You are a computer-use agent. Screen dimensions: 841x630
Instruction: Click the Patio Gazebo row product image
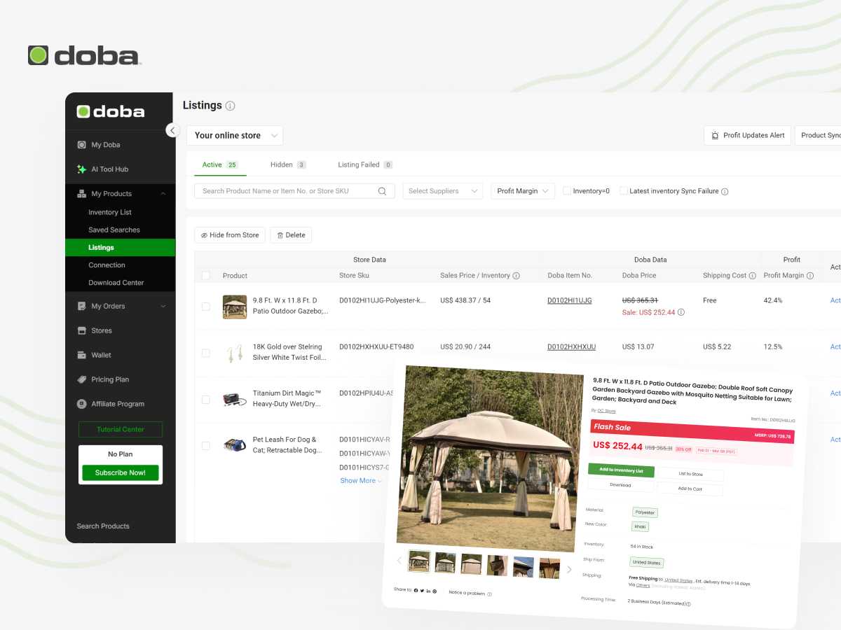pyautogui.click(x=235, y=307)
